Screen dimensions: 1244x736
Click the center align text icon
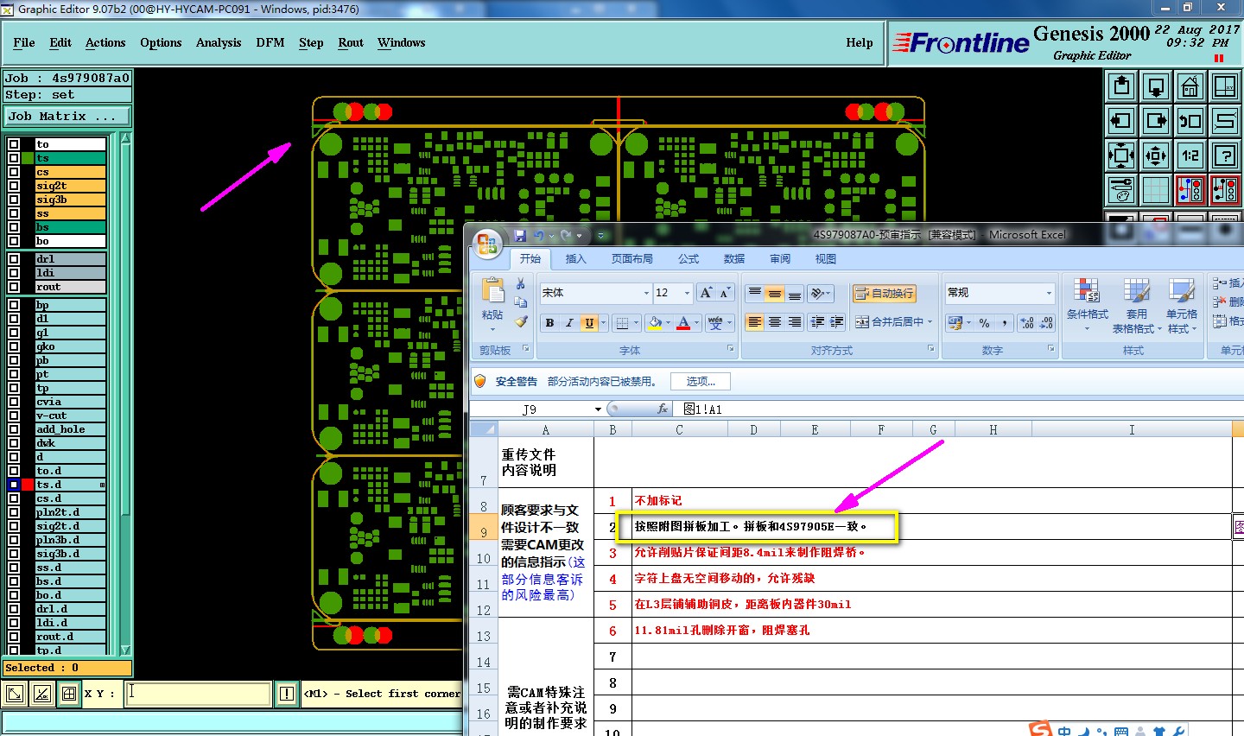pyautogui.click(x=775, y=322)
